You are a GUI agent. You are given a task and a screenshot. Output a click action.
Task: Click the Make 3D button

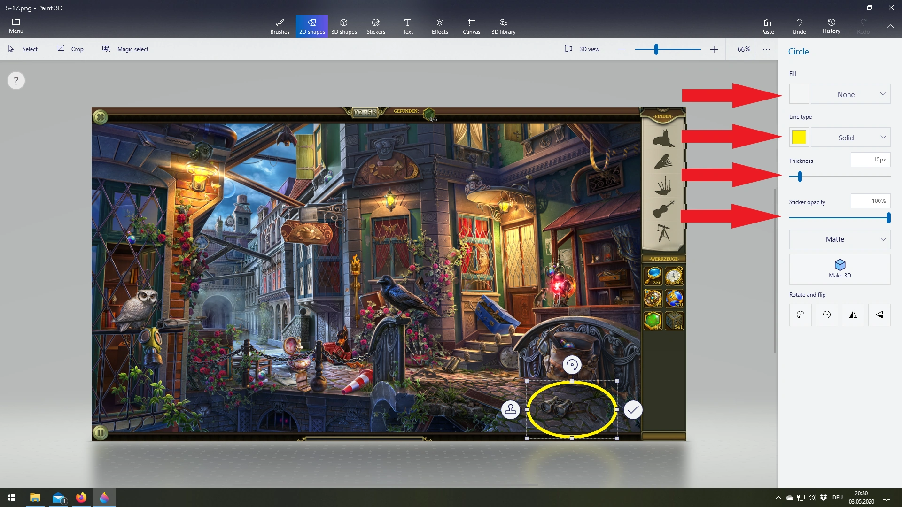coord(840,269)
